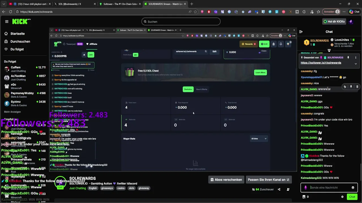Reload the Kick page

10,12
